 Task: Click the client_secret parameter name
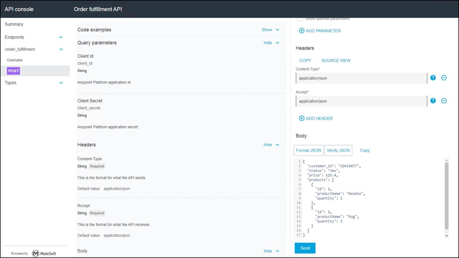point(89,108)
